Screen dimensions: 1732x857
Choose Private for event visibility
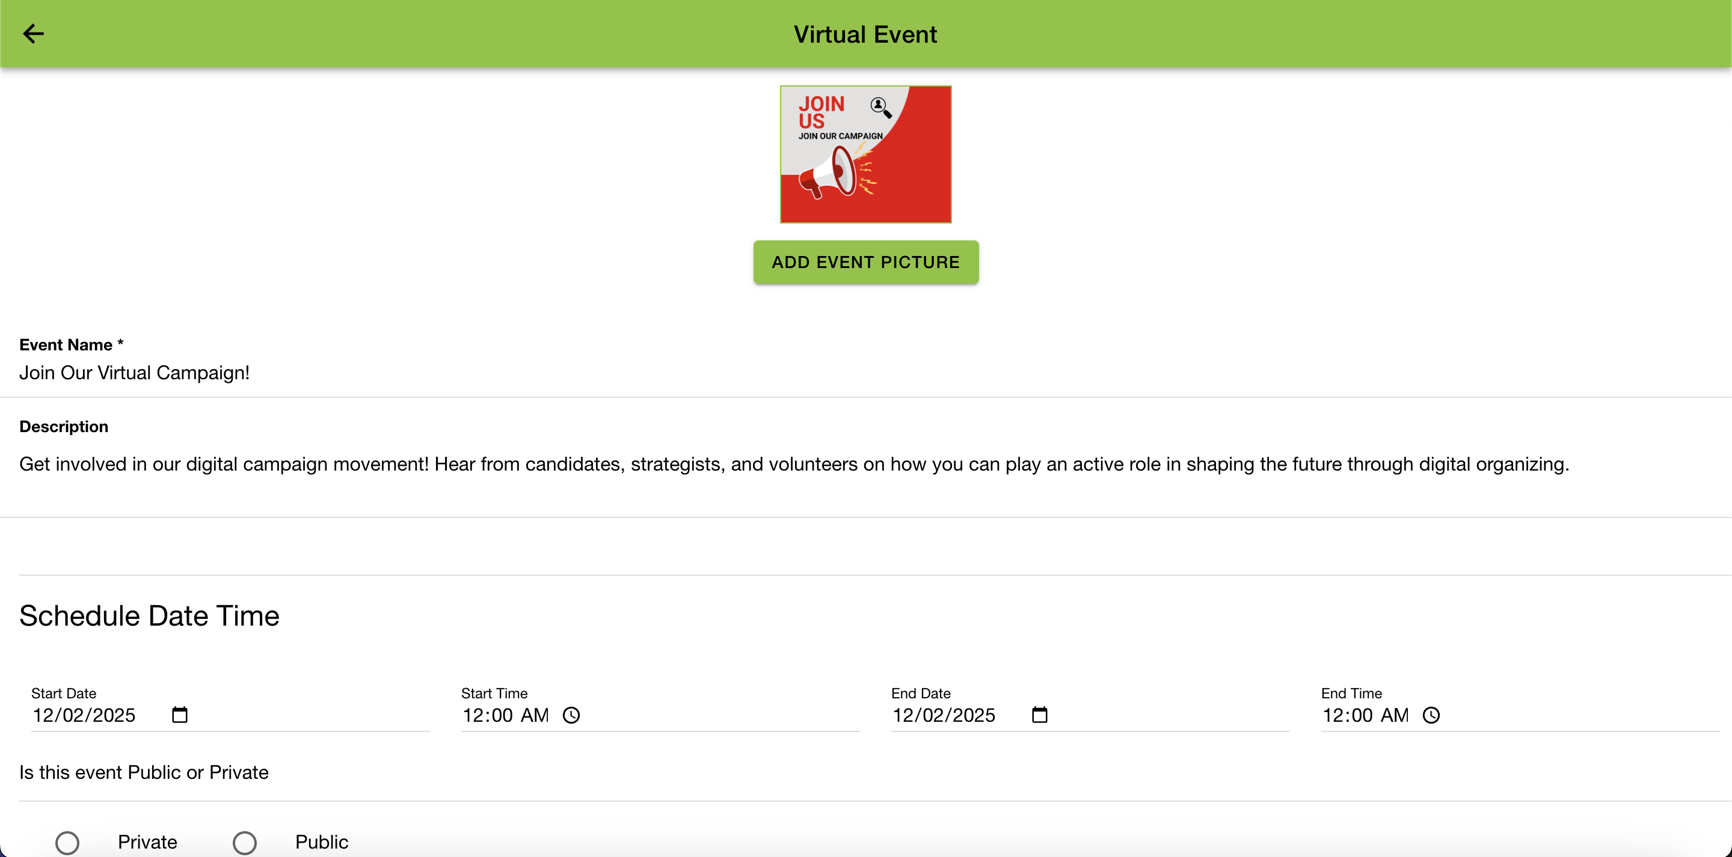(x=67, y=841)
